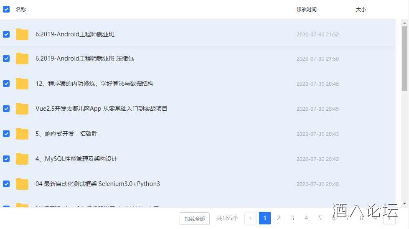
Task: Uncheck the 04 最新自动化测试框架 Selenium checkbox
Action: (x=6, y=183)
